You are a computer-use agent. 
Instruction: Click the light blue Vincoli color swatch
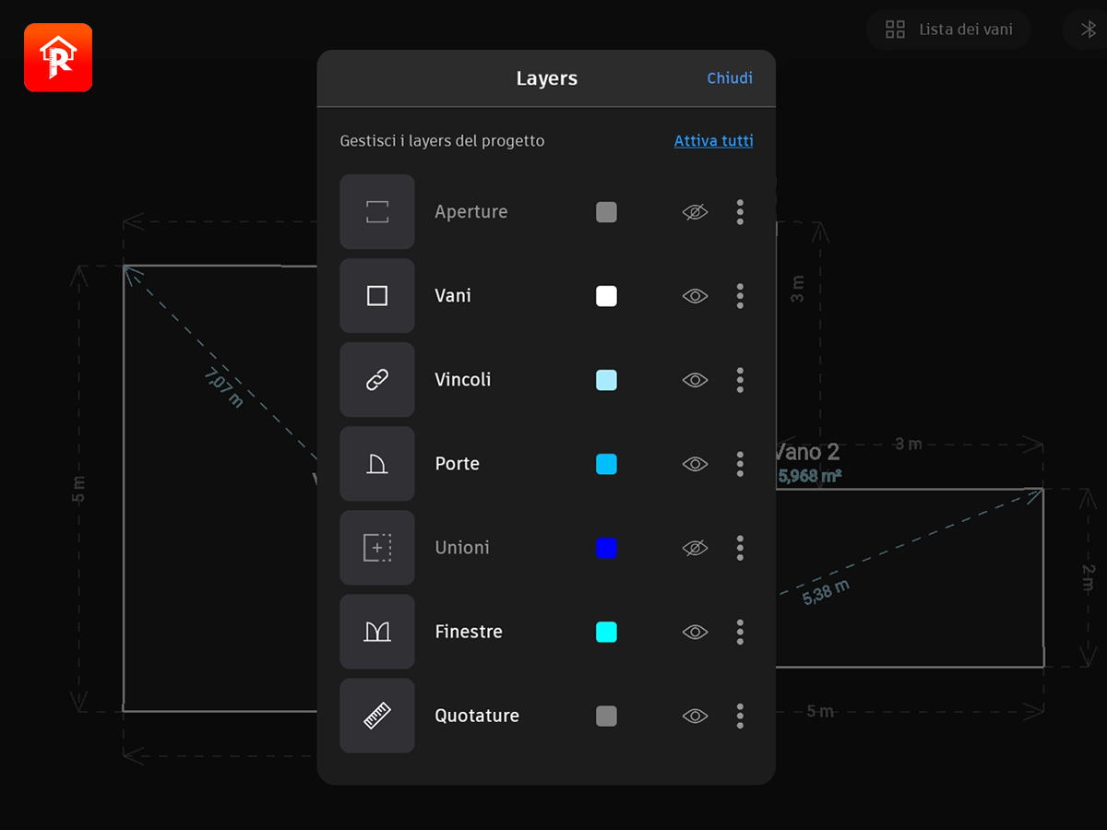click(606, 380)
